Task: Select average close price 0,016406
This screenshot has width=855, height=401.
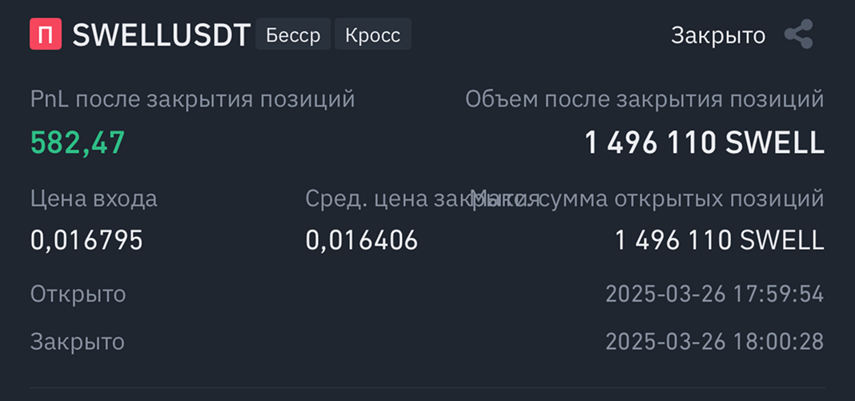Action: tap(362, 239)
